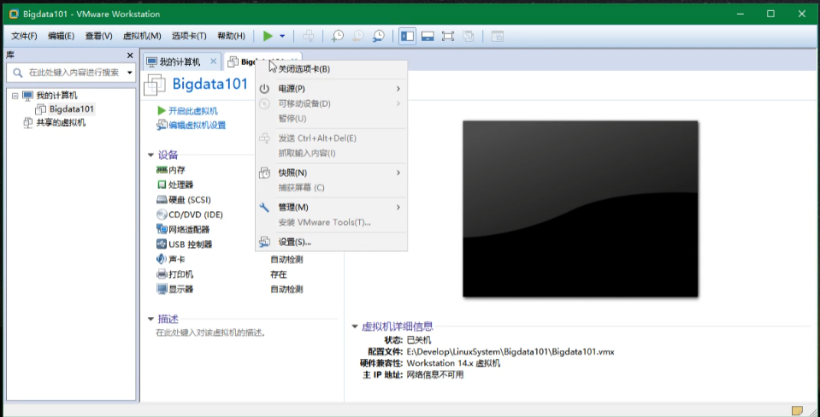Select 共享的虚拟机 in the library tree
The width and height of the screenshot is (820, 417).
(61, 123)
